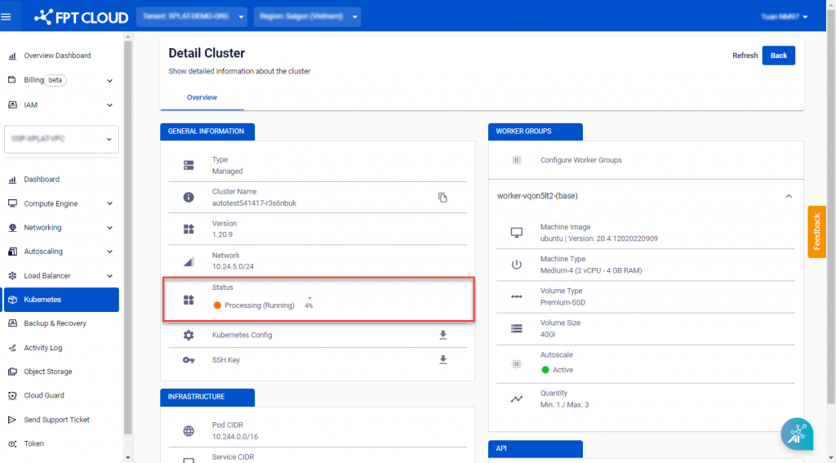Collapse the worker-vqon5lt2 worker group
This screenshot has width=836, height=463.
(x=789, y=196)
